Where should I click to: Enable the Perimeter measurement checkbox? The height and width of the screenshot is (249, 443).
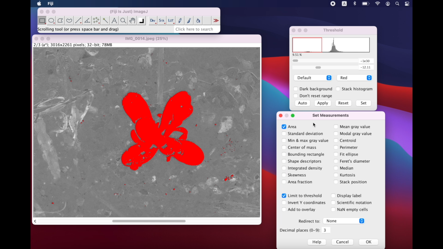336,148
